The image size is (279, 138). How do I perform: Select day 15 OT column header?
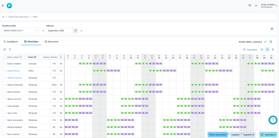click(x=166, y=57)
